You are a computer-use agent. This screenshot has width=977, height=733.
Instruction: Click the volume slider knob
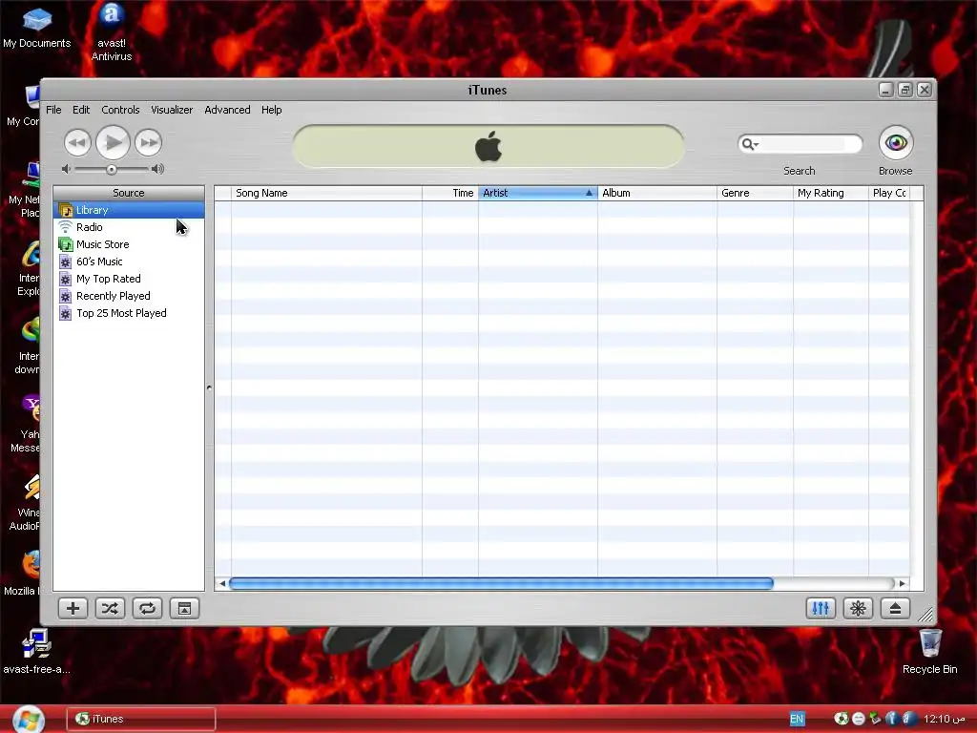click(111, 170)
